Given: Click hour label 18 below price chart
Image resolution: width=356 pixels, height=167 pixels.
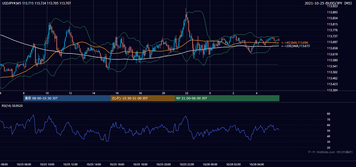Looking at the screenshot, I should [140, 93].
